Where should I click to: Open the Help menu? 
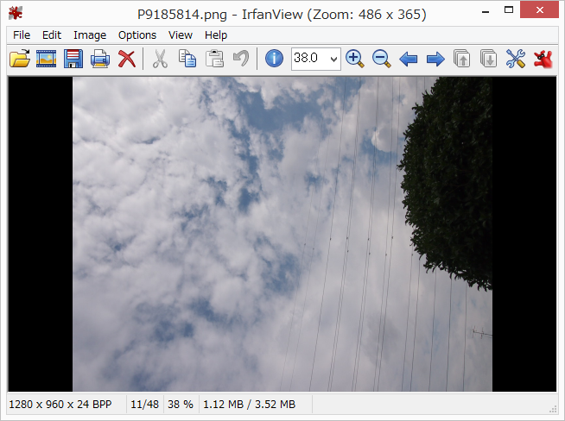pos(216,35)
